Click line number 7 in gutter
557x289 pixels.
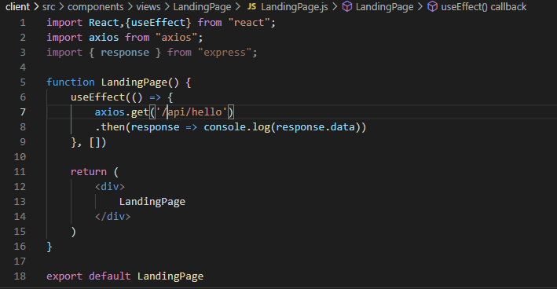pyautogui.click(x=23, y=112)
